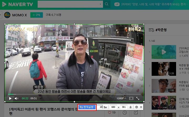189x117 pixels.
Task: Open MOMO X channel profile picture
Action: coord(7,15)
